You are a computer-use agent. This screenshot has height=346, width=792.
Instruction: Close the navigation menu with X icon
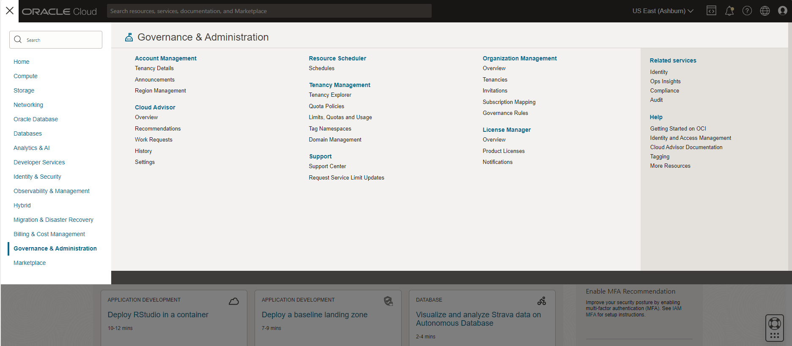[10, 11]
